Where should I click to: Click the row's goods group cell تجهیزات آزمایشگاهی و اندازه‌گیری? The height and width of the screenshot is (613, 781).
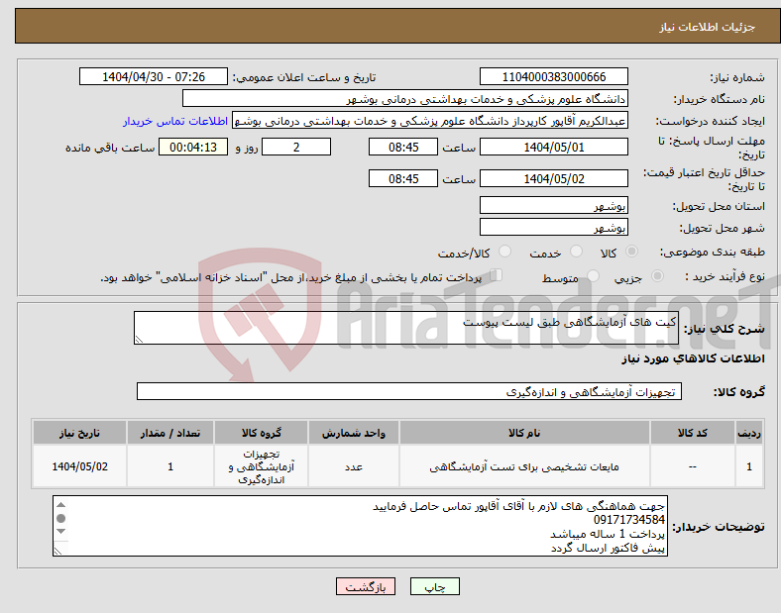tap(262, 467)
